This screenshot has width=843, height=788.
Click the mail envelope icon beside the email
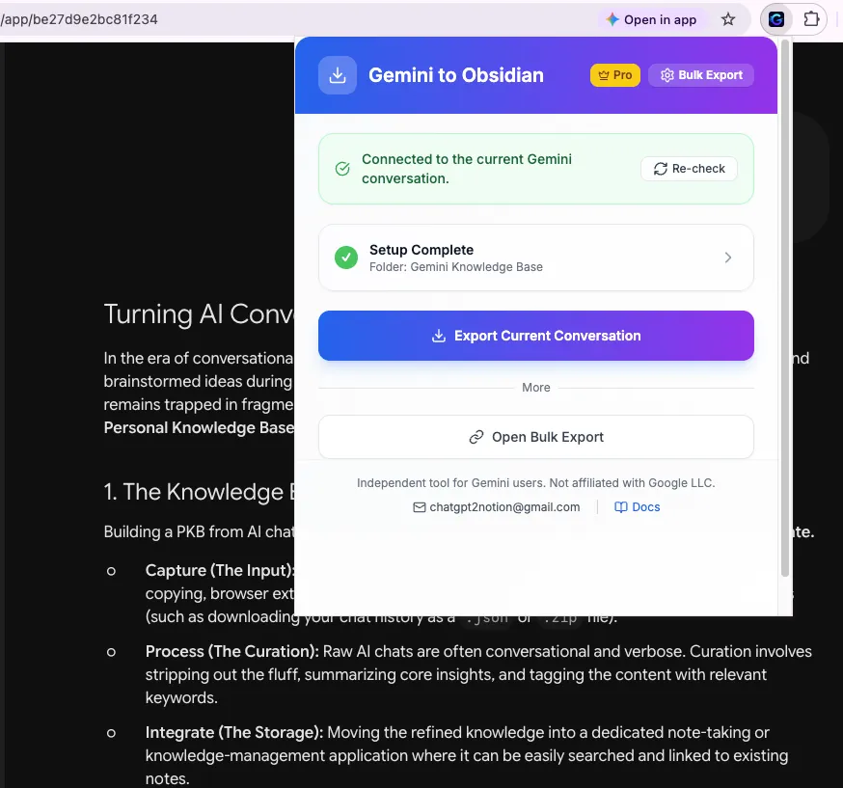(x=420, y=507)
